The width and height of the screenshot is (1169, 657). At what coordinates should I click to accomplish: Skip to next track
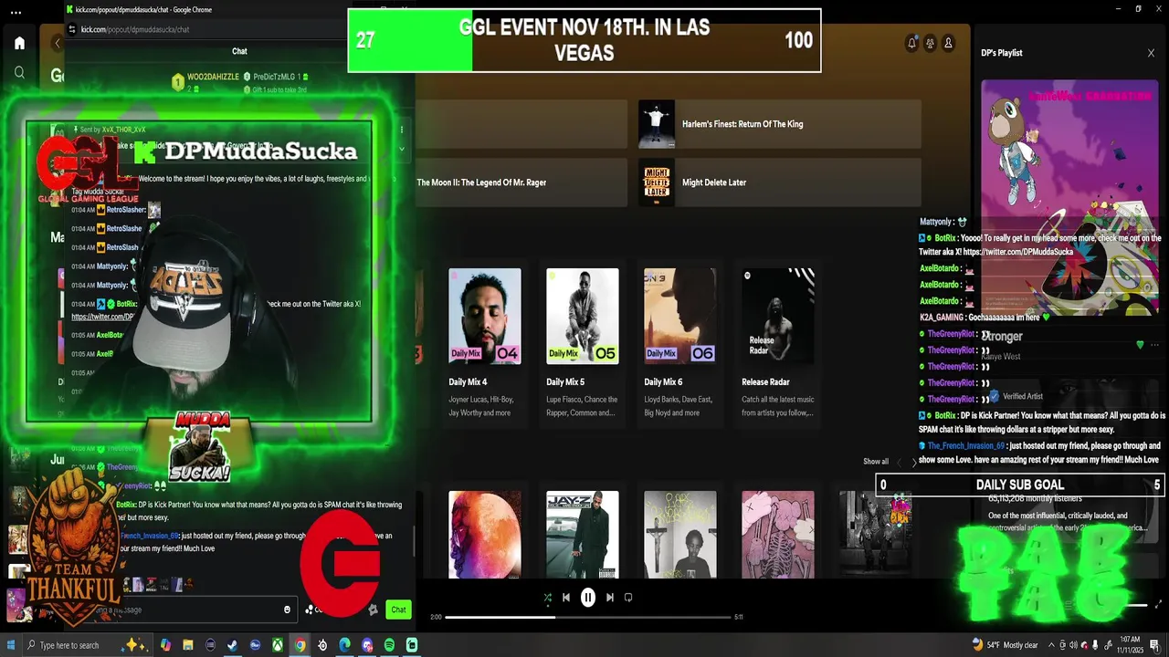tap(610, 598)
